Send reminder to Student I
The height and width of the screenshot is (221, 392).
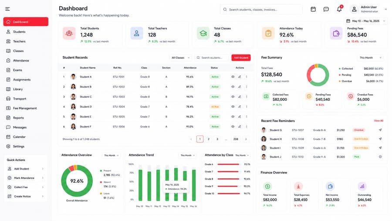(380, 148)
